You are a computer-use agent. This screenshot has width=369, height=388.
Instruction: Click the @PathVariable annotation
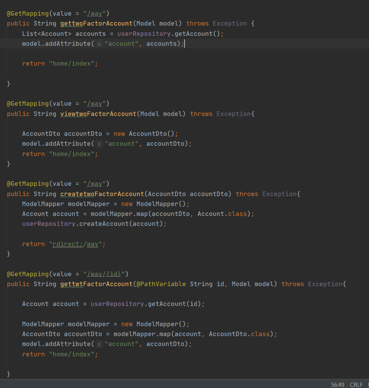tap(161, 284)
